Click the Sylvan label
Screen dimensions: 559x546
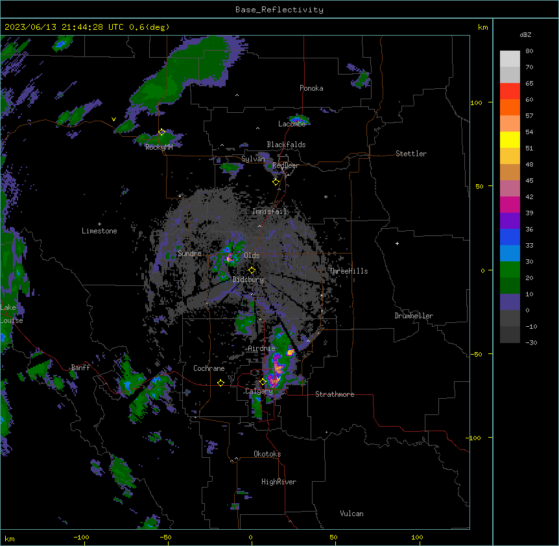[253, 159]
